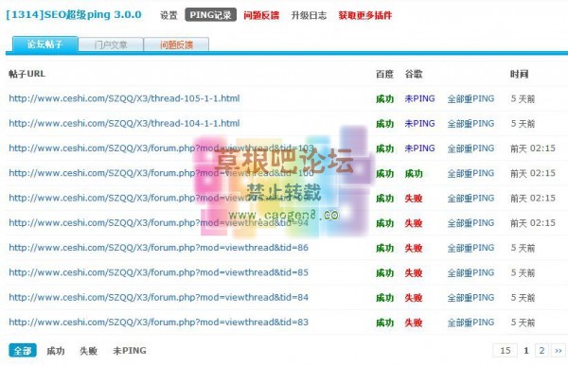Screen dimensions: 568x366
Task: Open 获取更多插件 link in top menu
Action: pos(364,15)
